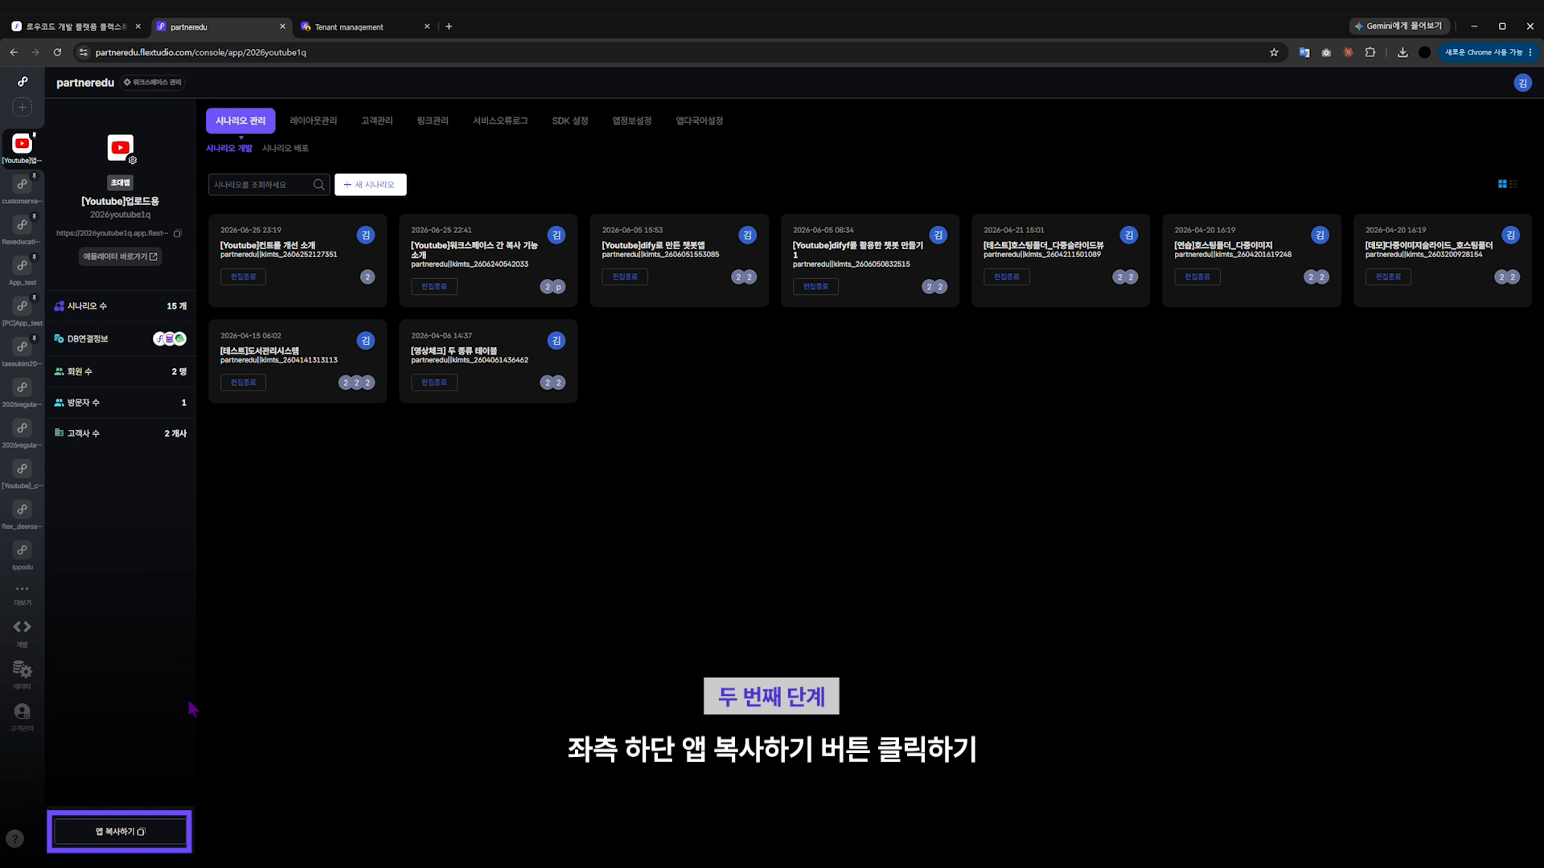Click the camera screenshot extension icon

(x=1326, y=52)
